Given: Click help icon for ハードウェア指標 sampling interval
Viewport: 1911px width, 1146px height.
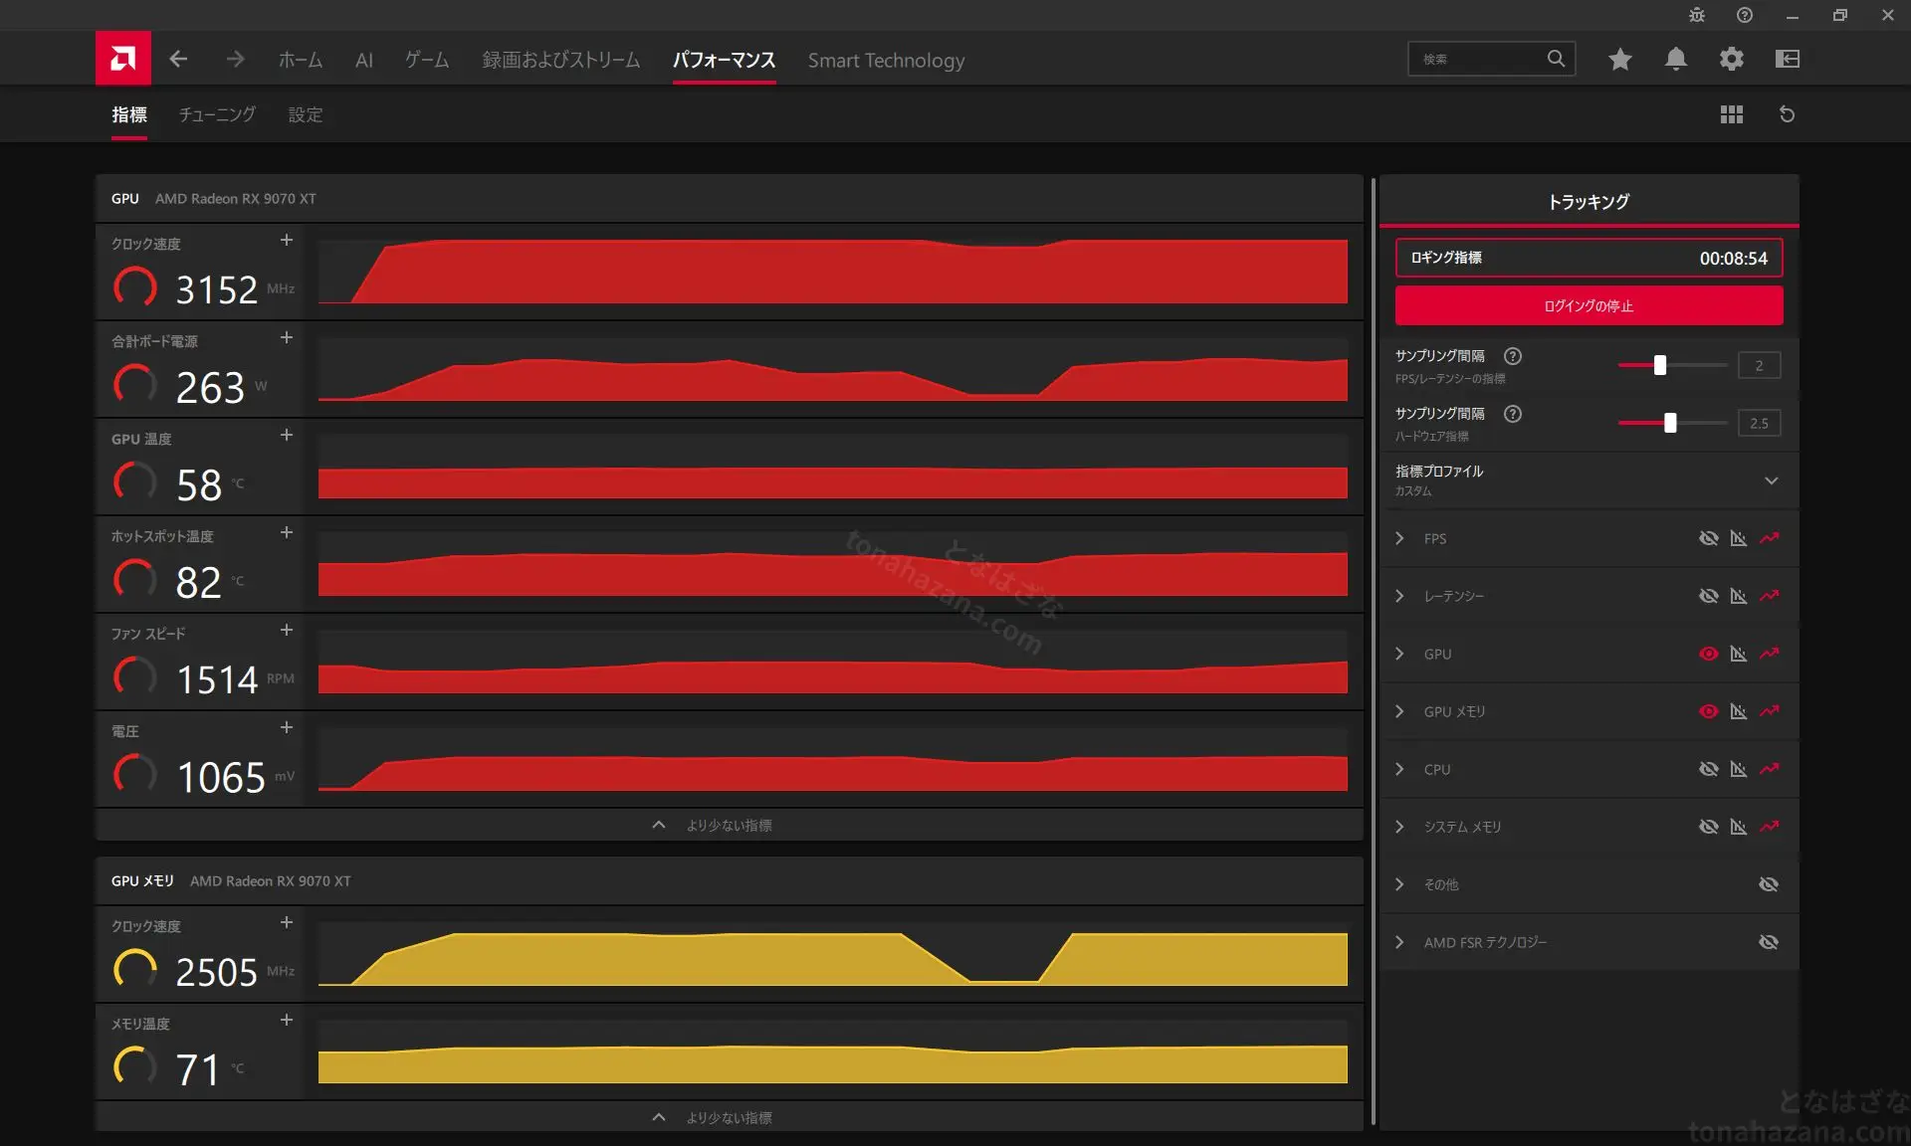Looking at the screenshot, I should click(x=1513, y=414).
